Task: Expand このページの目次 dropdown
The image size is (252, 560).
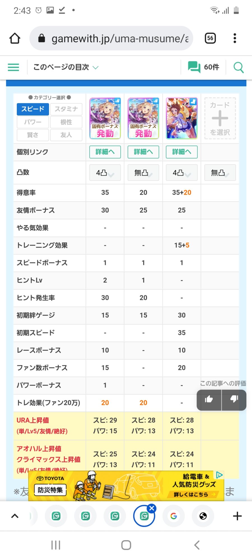Action: pos(66,67)
